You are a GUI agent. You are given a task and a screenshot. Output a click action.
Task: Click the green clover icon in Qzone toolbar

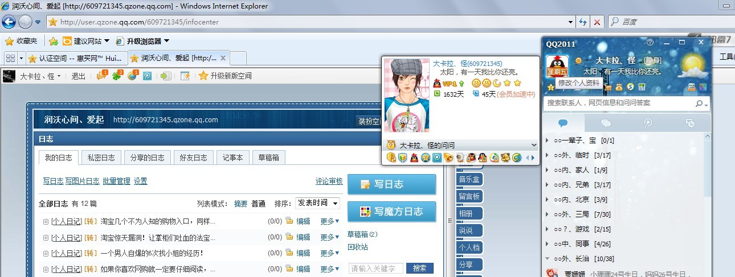pyautogui.click(x=117, y=75)
